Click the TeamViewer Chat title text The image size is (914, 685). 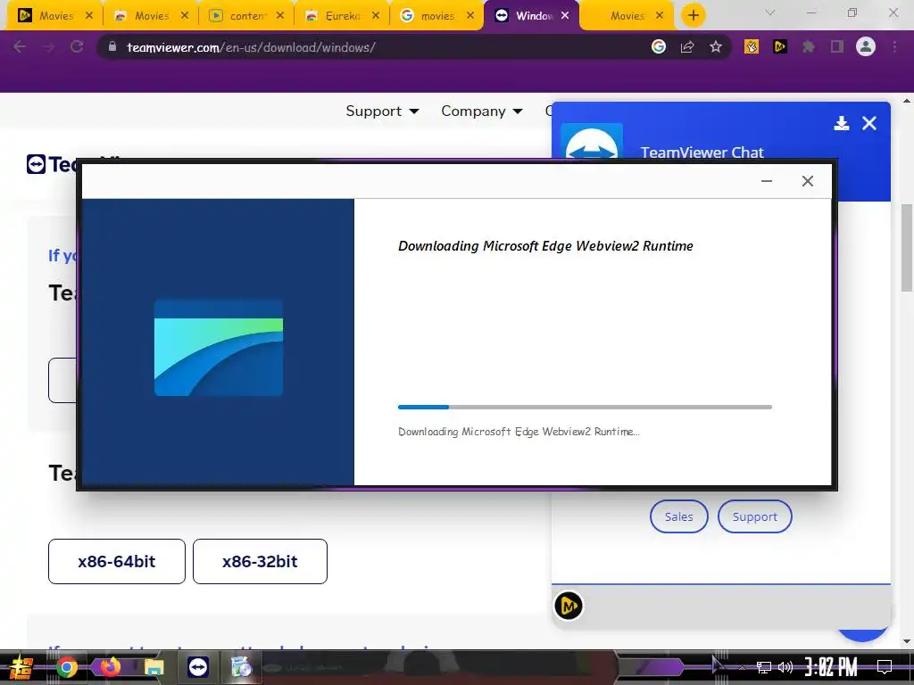click(702, 153)
